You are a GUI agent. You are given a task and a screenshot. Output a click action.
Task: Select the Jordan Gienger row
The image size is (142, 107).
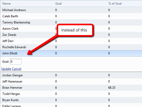tap(71, 75)
